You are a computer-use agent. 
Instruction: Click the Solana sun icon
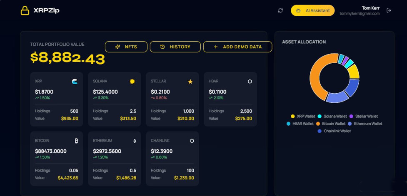click(x=132, y=82)
